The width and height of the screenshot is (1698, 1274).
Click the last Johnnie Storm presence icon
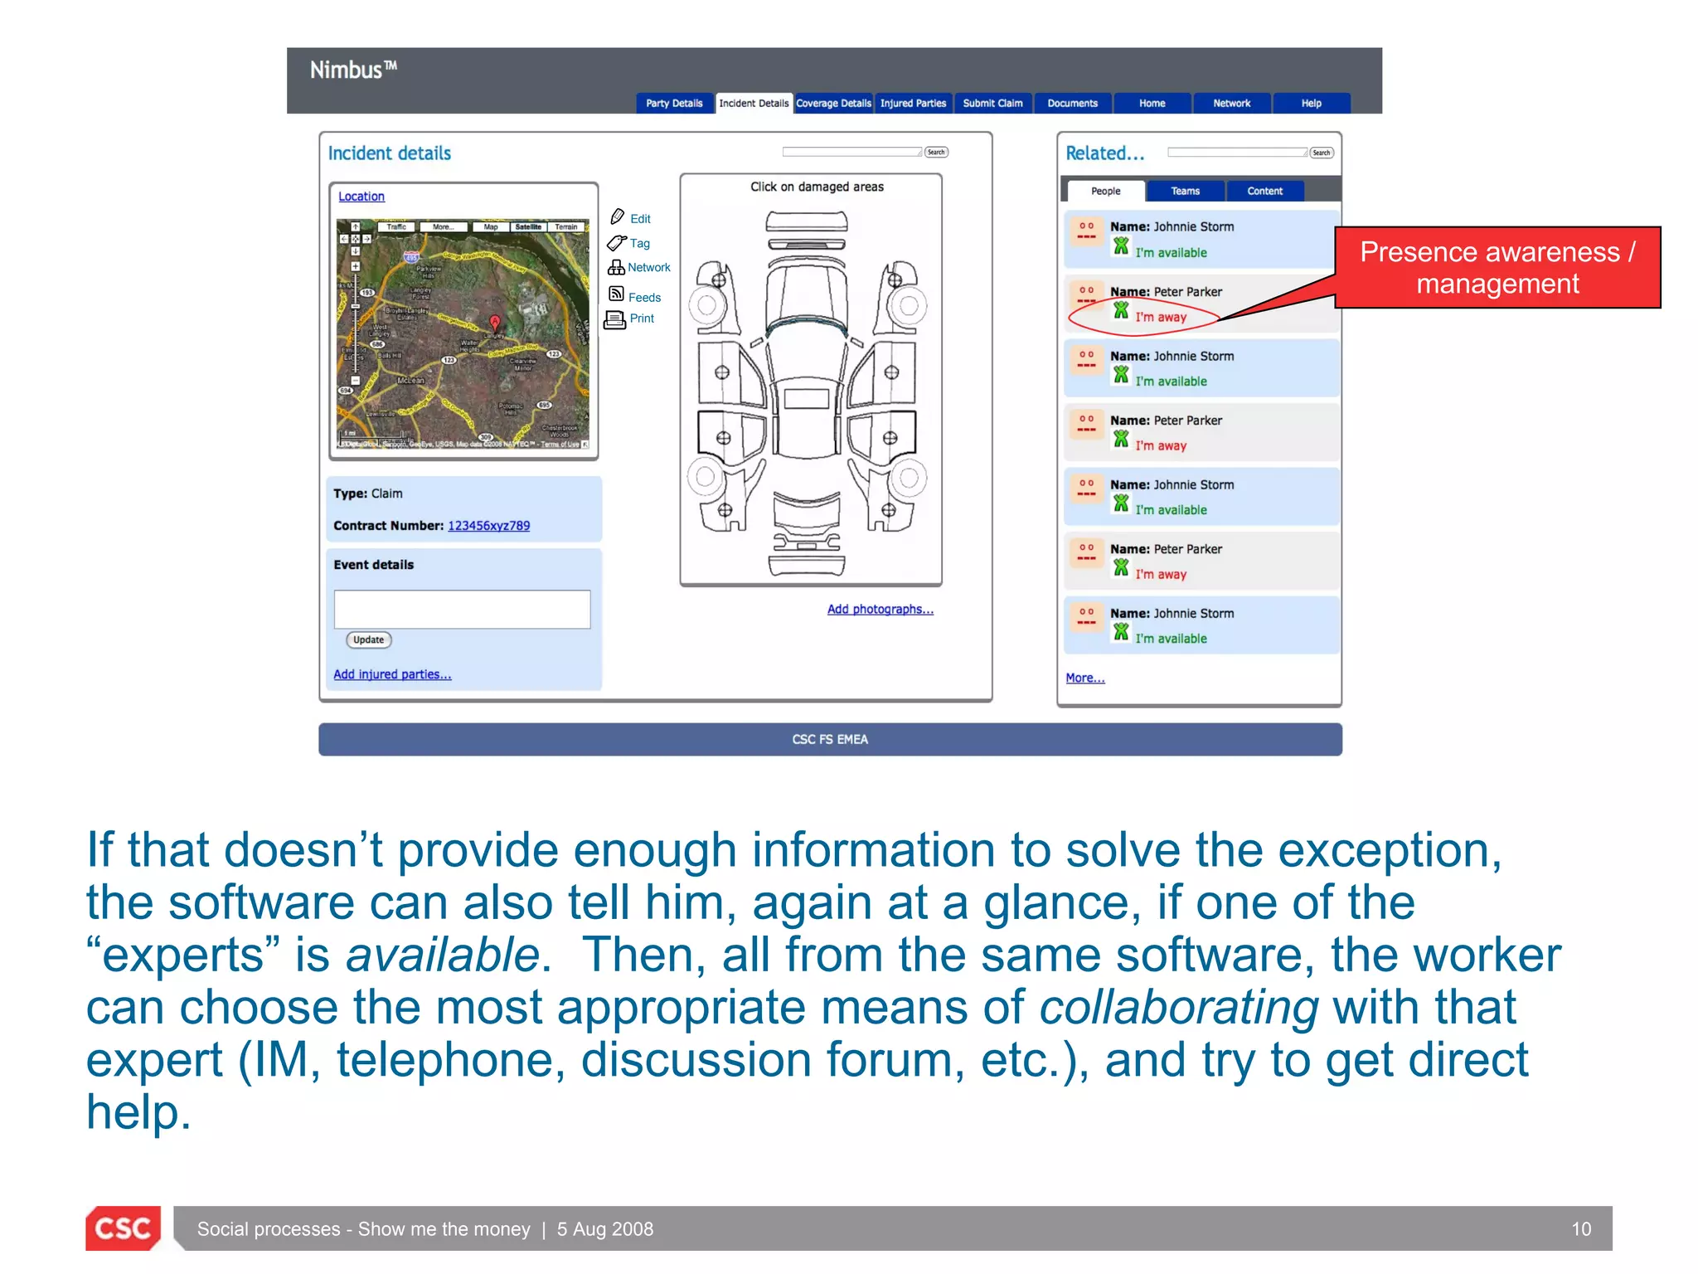point(1121,631)
